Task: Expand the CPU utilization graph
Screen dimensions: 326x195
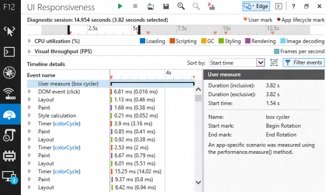Action: [30, 41]
